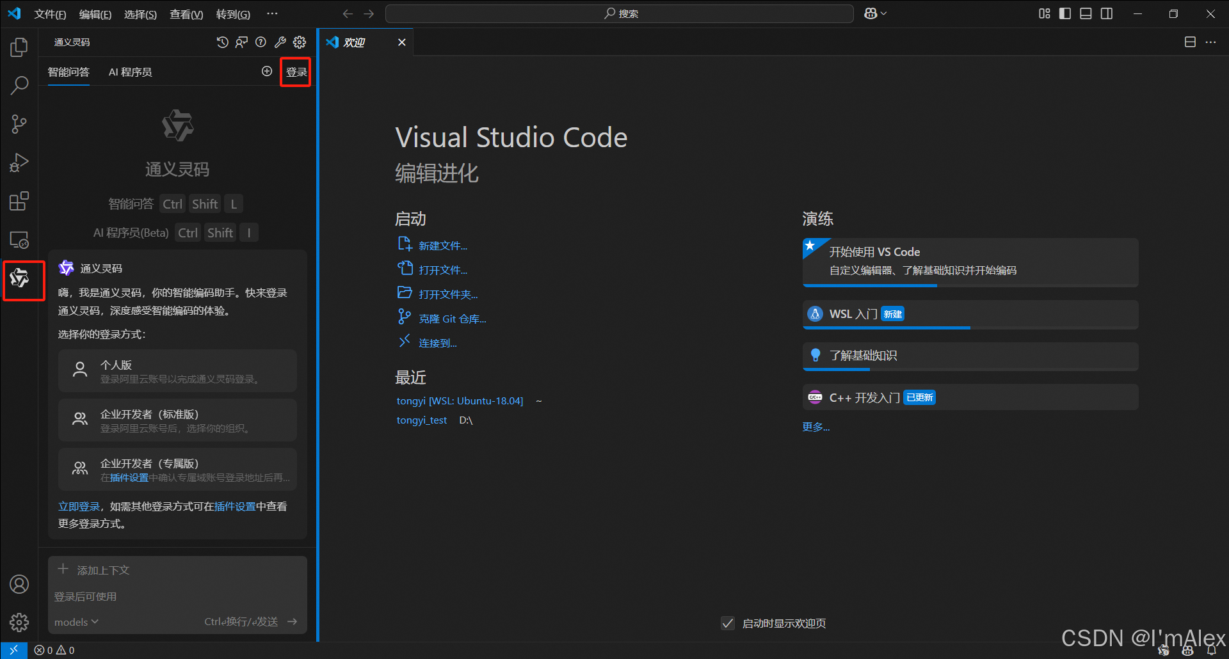The width and height of the screenshot is (1229, 659).
Task: Open the Source Control view
Action: (x=19, y=124)
